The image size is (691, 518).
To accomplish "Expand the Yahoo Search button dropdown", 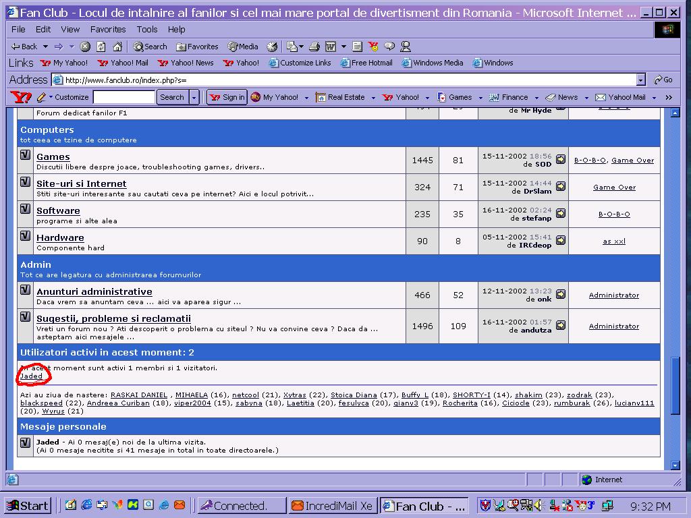I will [194, 97].
